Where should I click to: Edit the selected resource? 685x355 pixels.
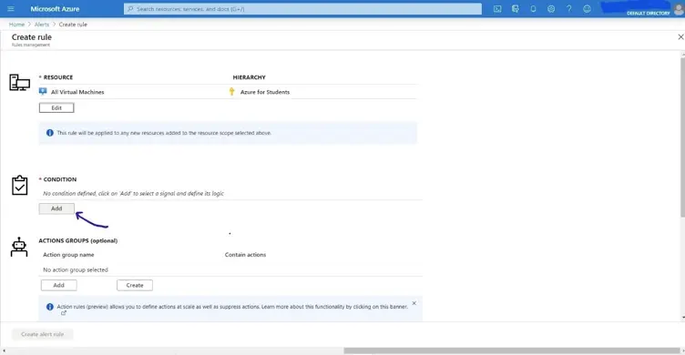tap(56, 107)
